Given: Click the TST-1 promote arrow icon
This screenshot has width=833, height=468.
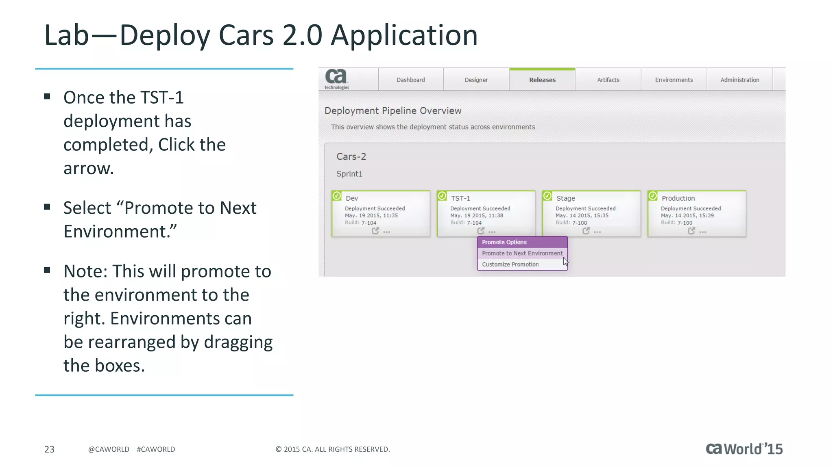Looking at the screenshot, I should coord(481,231).
